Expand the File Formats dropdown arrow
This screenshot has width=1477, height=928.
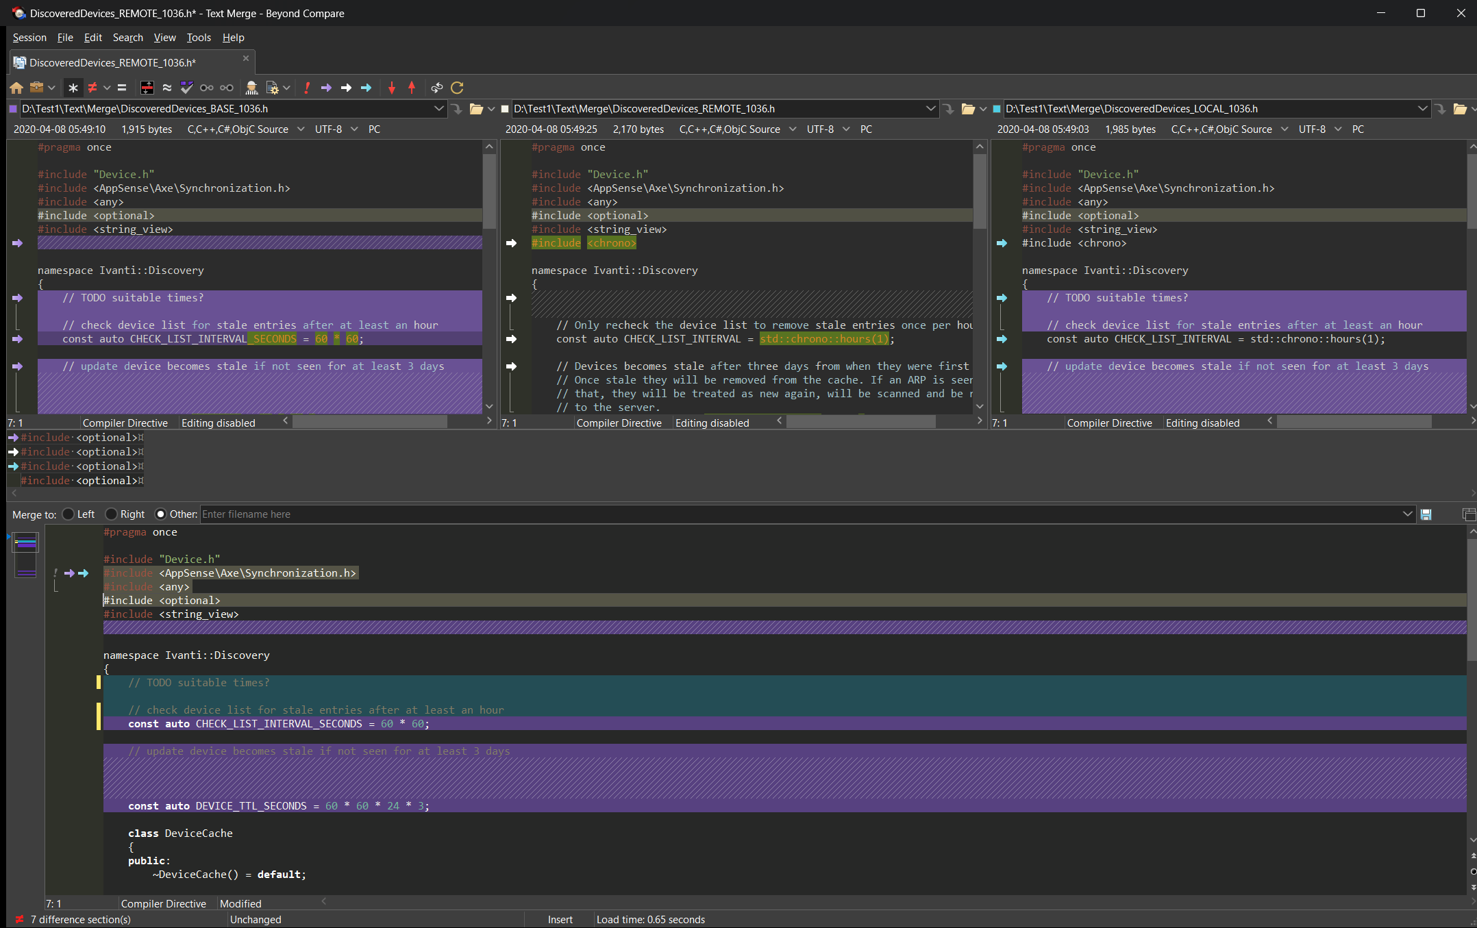point(286,88)
